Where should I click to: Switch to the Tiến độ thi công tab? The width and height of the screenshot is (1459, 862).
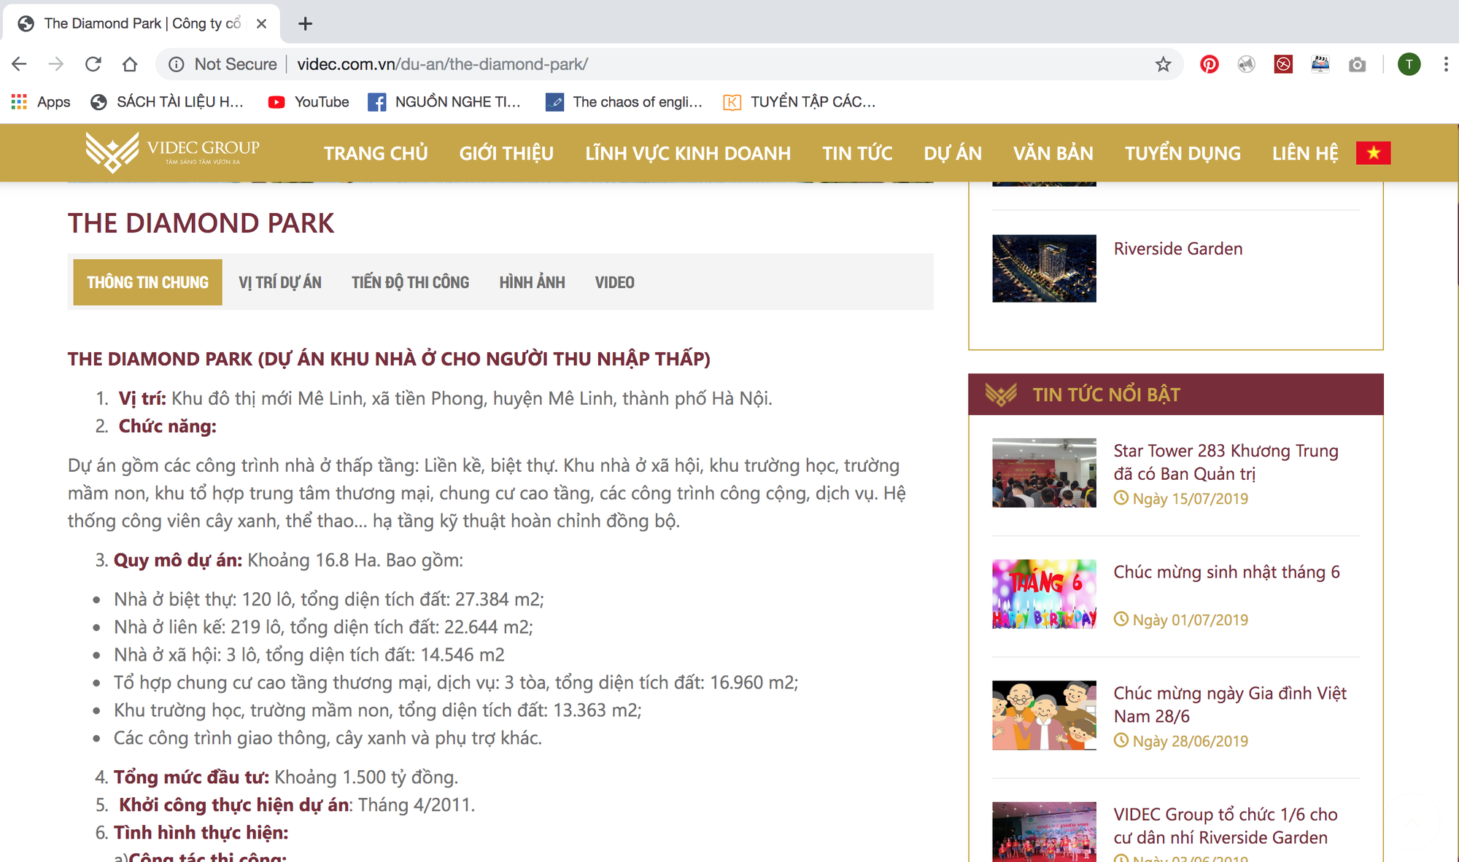pyautogui.click(x=411, y=282)
